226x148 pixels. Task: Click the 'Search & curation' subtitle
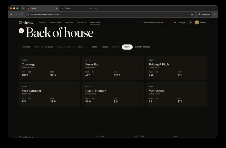(x=29, y=67)
